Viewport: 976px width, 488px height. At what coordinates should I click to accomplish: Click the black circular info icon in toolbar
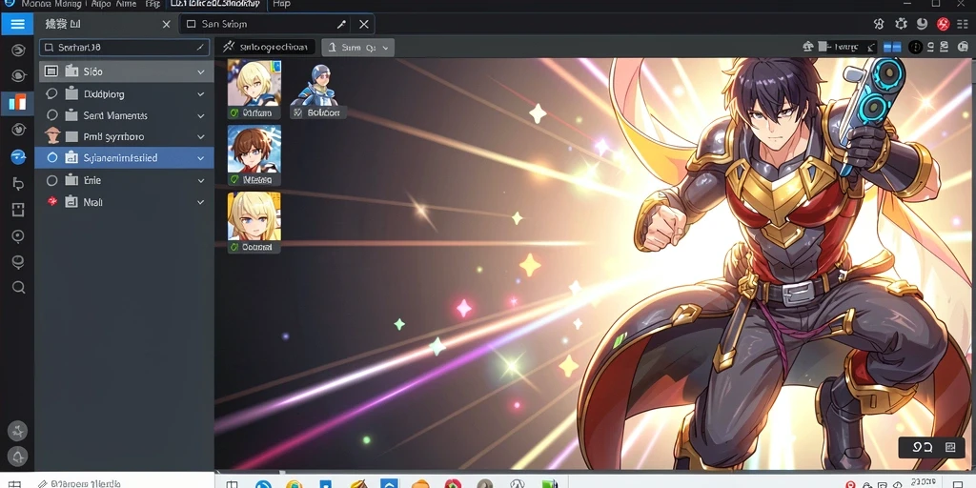click(915, 47)
